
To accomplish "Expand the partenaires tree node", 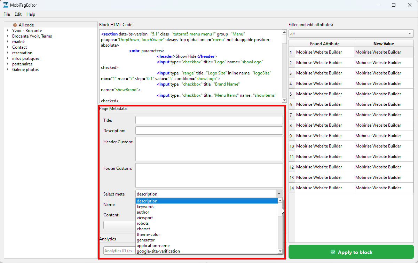I will click(x=8, y=64).
